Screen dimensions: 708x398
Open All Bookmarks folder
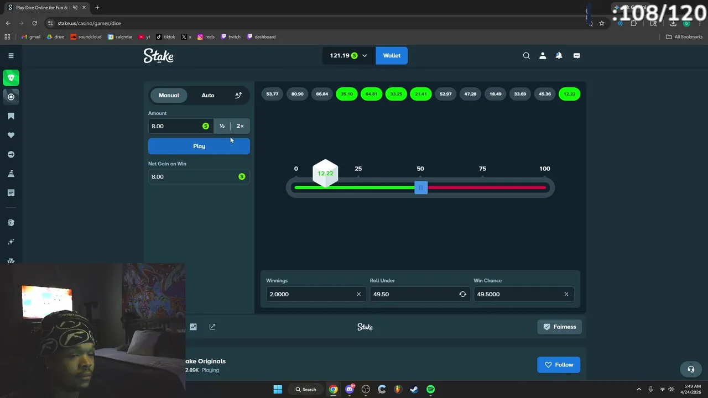(684, 37)
